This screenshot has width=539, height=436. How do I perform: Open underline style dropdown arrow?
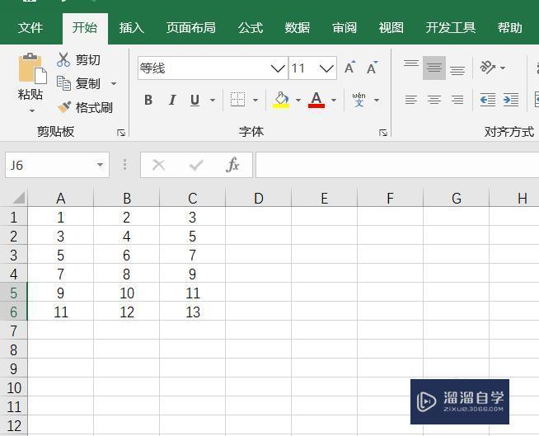pos(213,101)
